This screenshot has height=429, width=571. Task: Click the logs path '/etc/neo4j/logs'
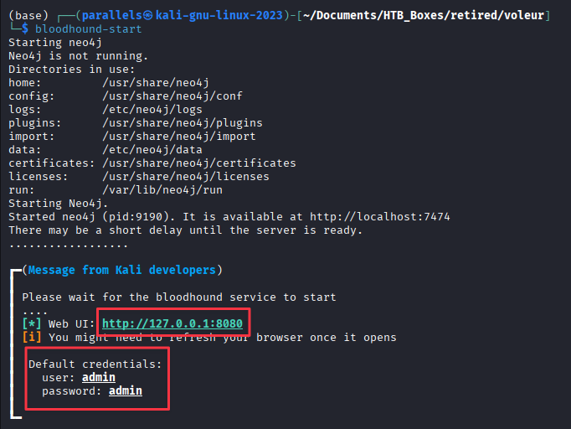point(152,110)
